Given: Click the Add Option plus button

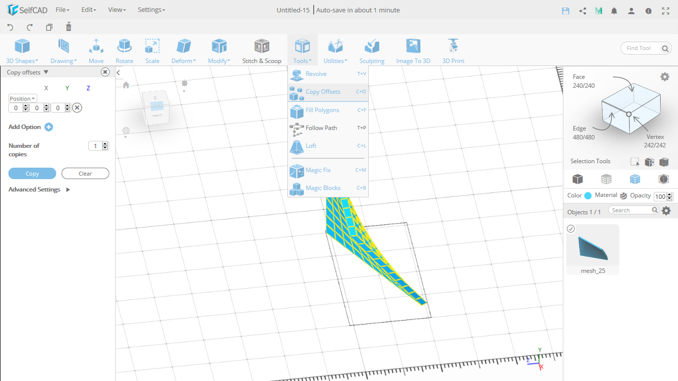Looking at the screenshot, I should click(x=49, y=127).
